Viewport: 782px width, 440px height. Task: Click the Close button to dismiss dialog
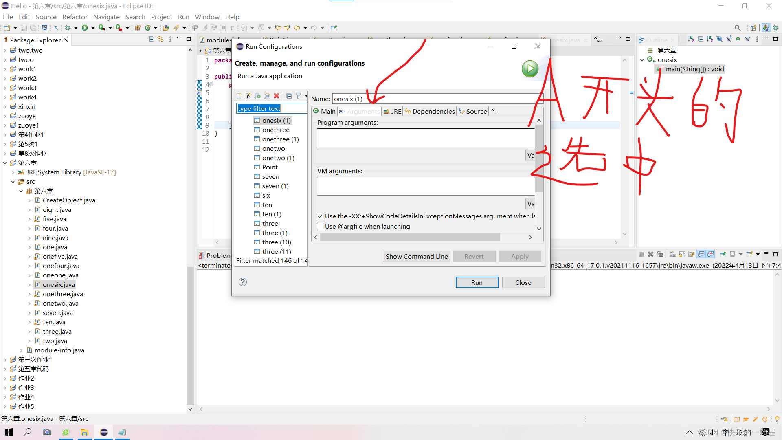[523, 282]
